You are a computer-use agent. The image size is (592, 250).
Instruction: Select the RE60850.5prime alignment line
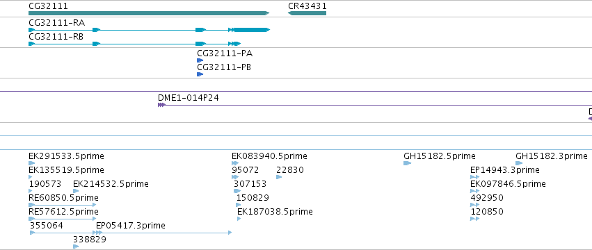[x=63, y=205]
